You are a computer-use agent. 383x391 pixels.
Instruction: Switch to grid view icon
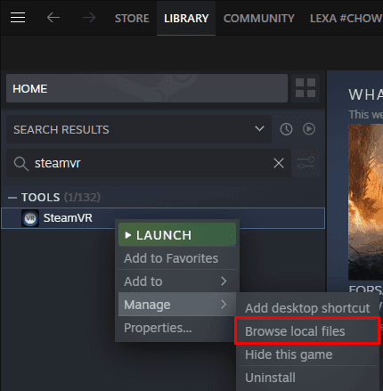(306, 88)
